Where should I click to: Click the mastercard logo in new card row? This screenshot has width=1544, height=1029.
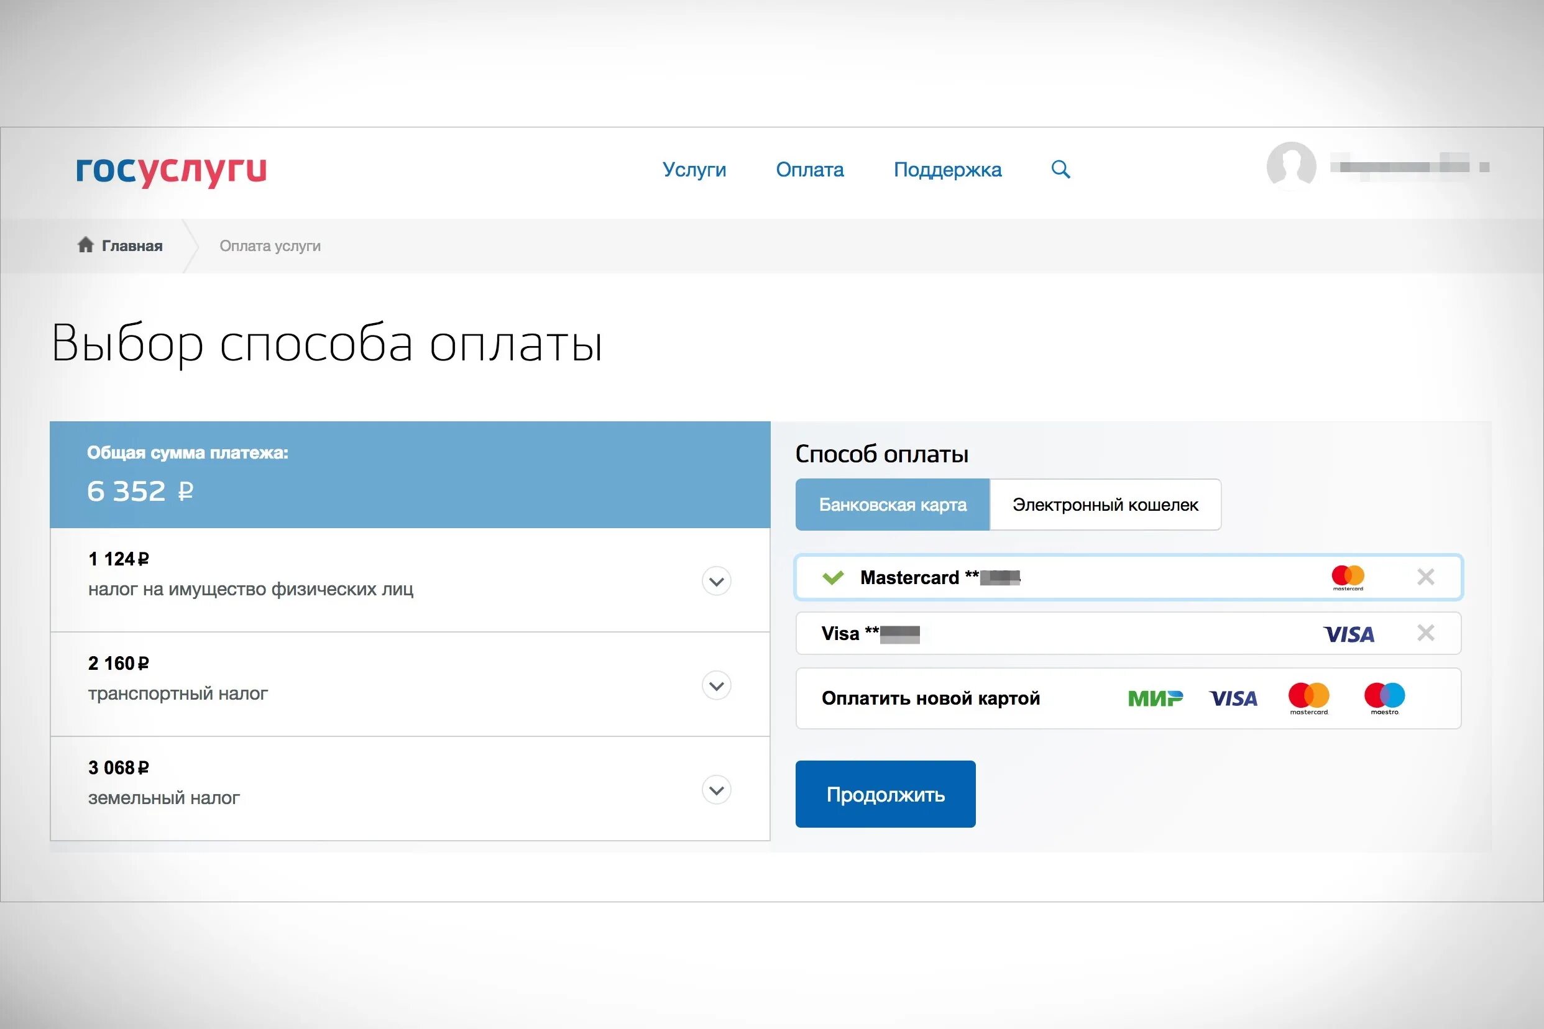pyautogui.click(x=1308, y=698)
